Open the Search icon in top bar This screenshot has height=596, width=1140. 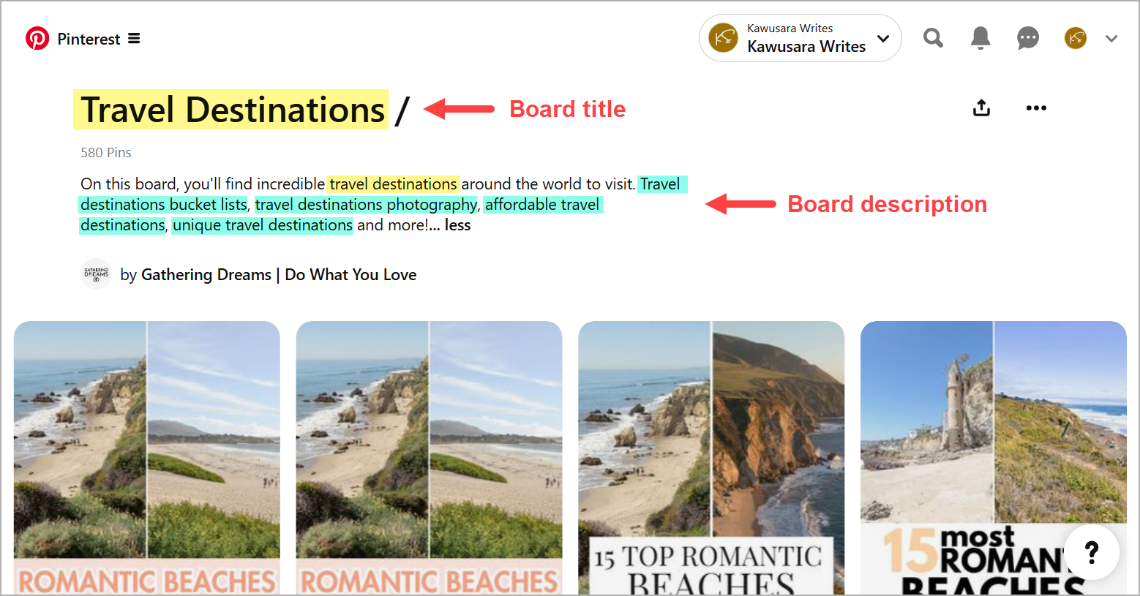click(x=932, y=38)
